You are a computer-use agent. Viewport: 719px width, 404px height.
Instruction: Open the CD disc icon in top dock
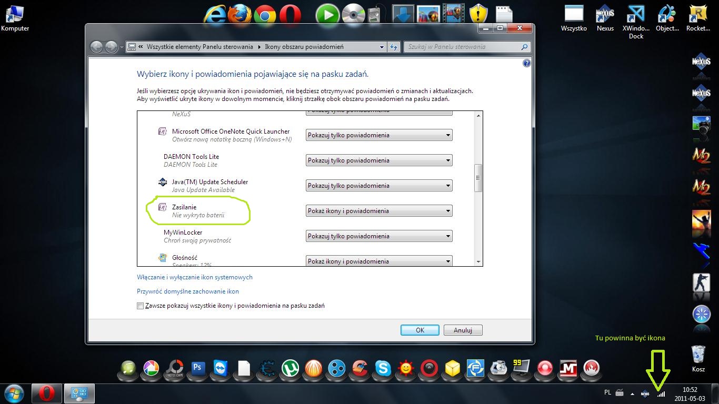click(353, 14)
